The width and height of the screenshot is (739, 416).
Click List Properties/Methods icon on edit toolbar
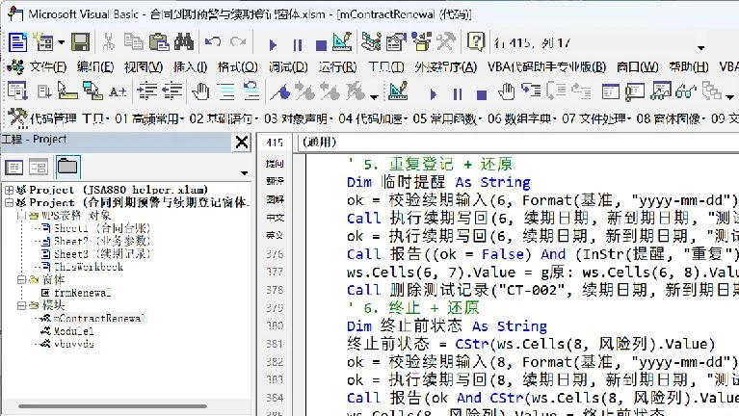[x=17, y=91]
